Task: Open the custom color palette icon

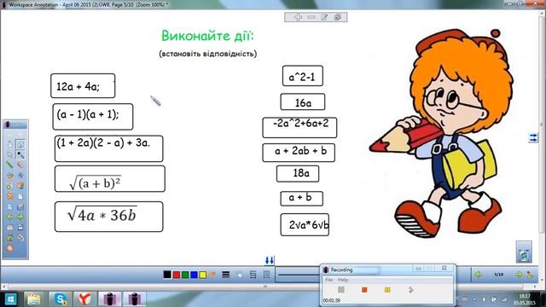Action: pos(212,275)
